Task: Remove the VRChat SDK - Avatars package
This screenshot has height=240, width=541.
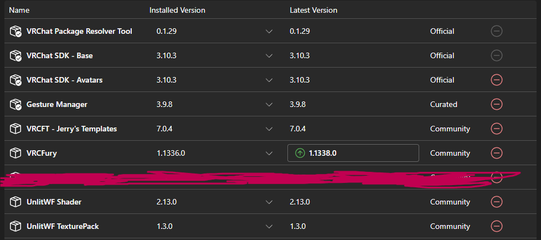Action: tap(497, 80)
